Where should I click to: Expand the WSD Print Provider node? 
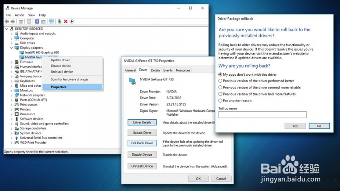pyautogui.click(x=11, y=142)
